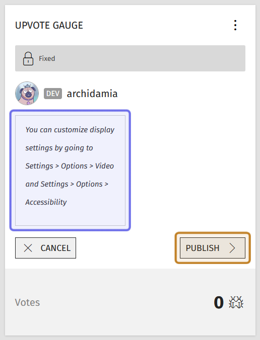Place cursor in "settings by going to" line
The width and height of the screenshot is (260, 340).
[x=59, y=148]
